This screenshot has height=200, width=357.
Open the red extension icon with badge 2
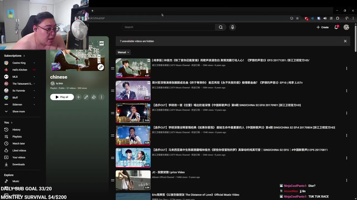[x=306, y=18]
